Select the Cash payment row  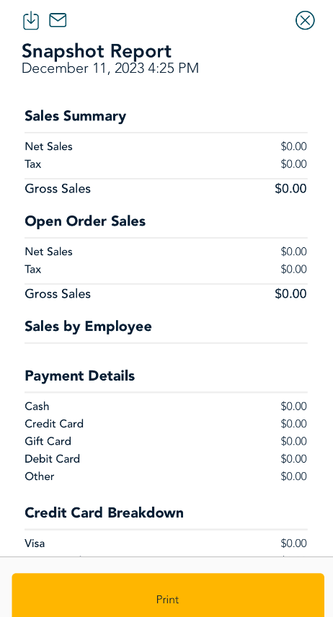[x=166, y=406]
